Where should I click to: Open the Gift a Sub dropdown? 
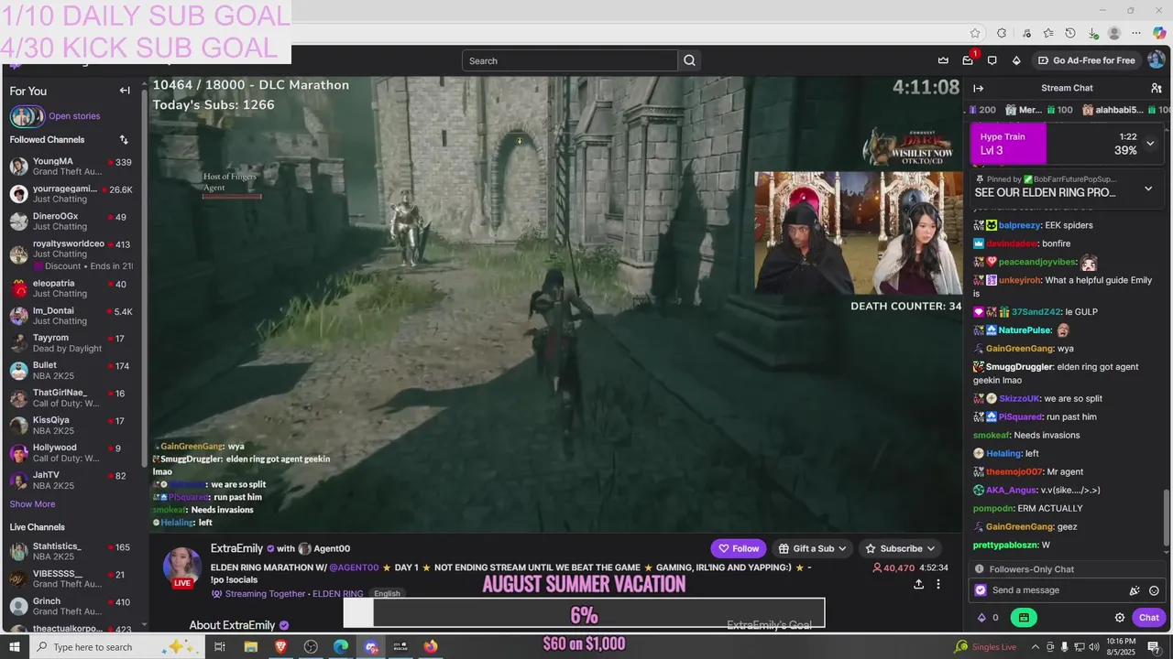[812, 548]
